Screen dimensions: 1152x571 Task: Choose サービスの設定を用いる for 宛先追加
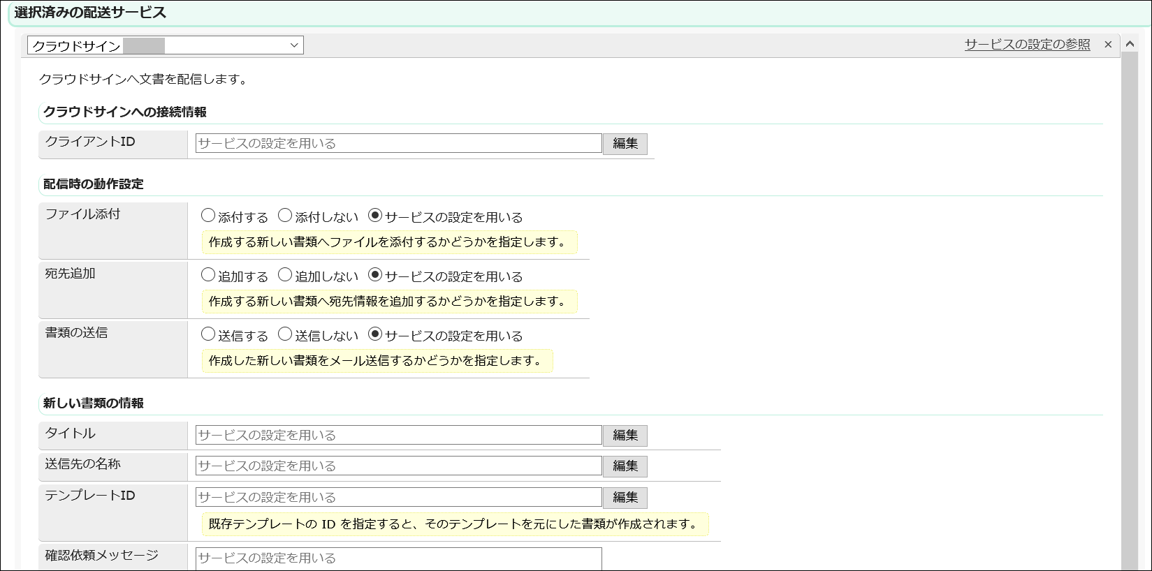[375, 275]
